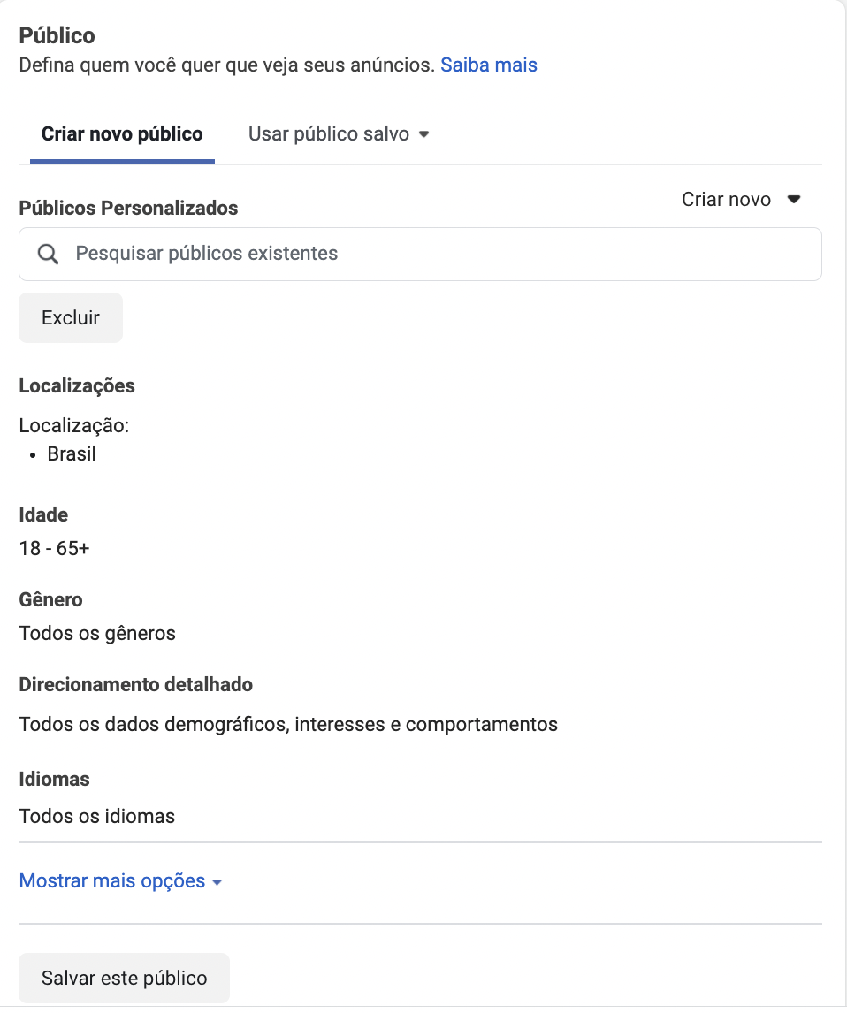Click the caret arrow beside Usar público salvo
The image size is (847, 1013).
tap(423, 134)
